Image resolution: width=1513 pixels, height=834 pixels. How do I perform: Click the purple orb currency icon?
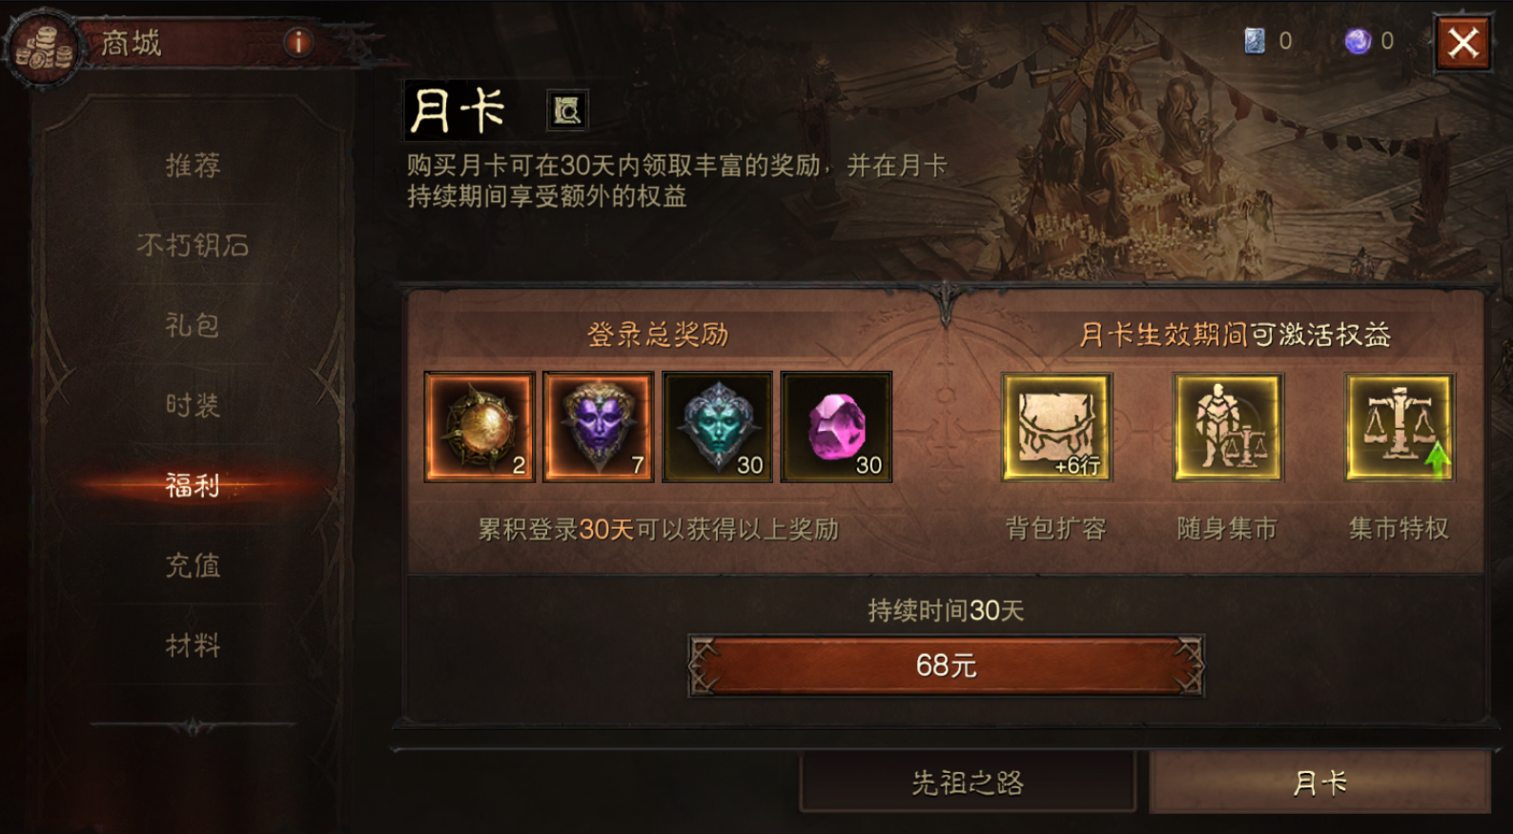coord(1358,41)
